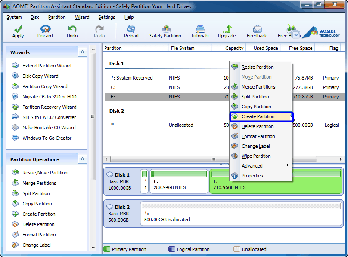Start Migrate OS to SSD or HDD

click(x=44, y=97)
